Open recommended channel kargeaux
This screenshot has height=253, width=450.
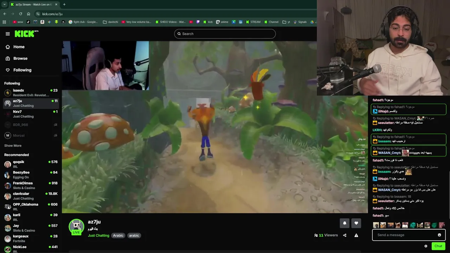click(x=31, y=238)
